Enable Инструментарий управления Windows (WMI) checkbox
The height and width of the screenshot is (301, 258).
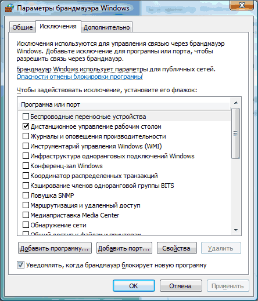point(26,146)
